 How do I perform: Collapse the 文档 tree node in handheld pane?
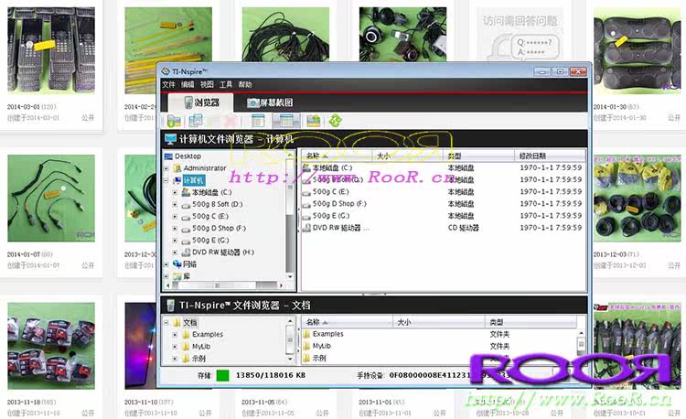[166, 323]
